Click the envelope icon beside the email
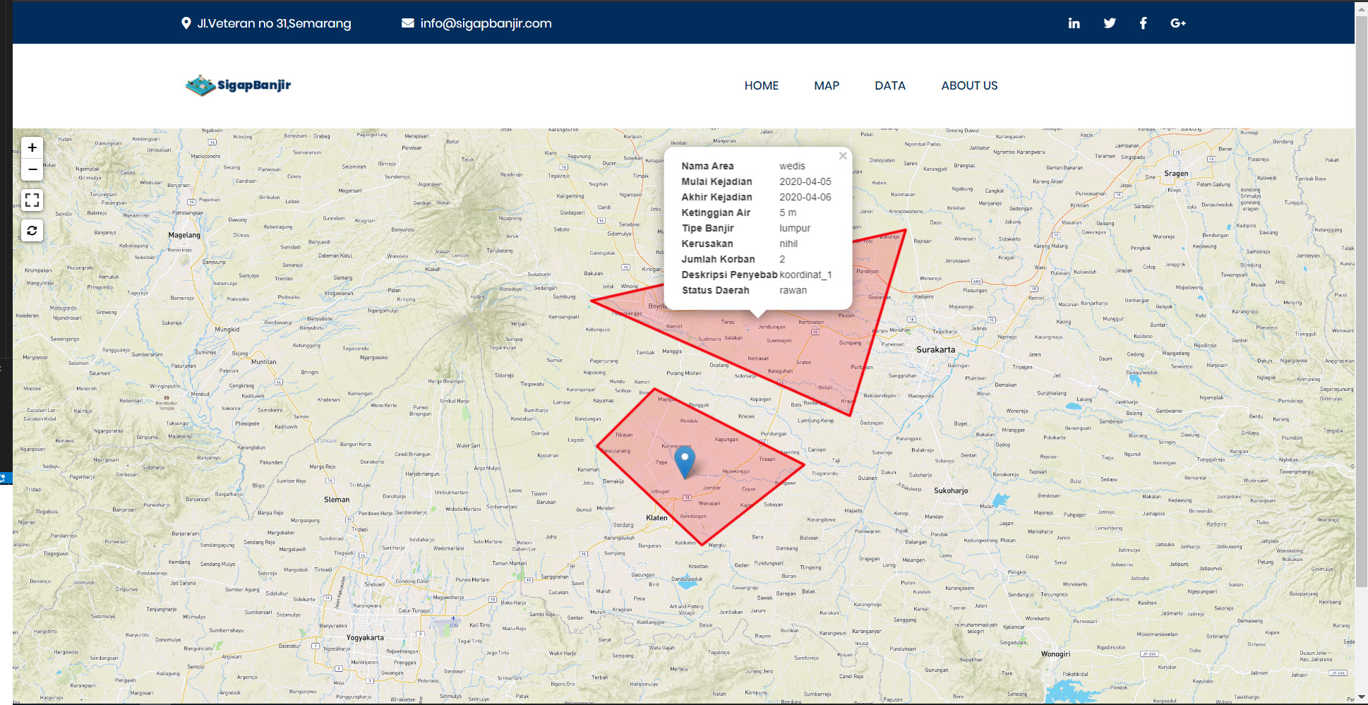The image size is (1368, 705). click(407, 23)
